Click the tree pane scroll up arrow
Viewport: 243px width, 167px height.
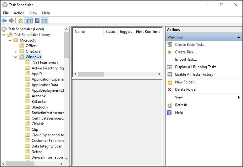coord(66,29)
